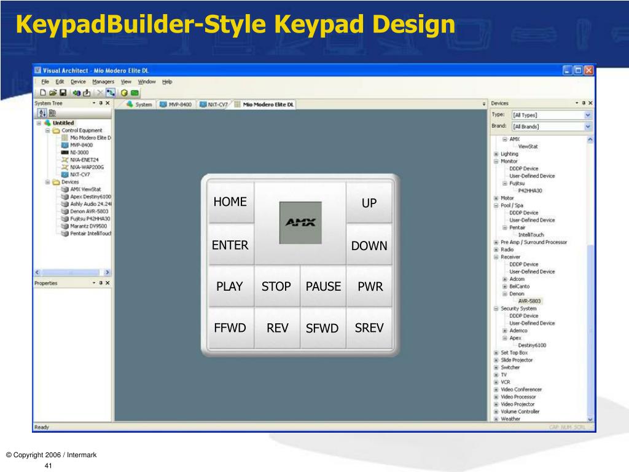This screenshot has width=629, height=472.
Task: Click the DOWN keypad button
Action: (369, 246)
